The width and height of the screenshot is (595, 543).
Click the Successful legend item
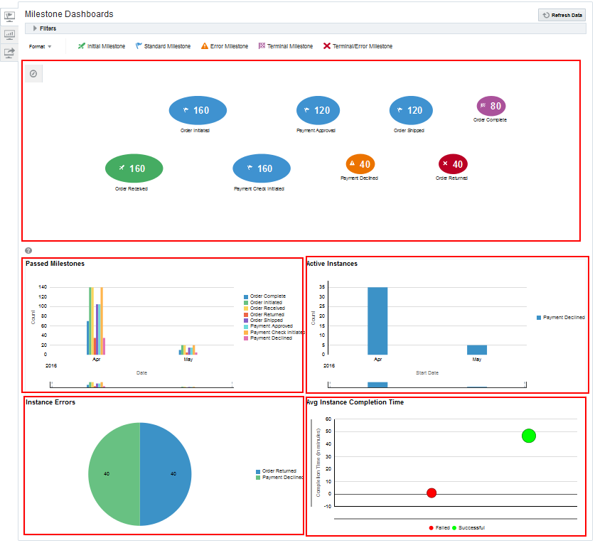pos(468,528)
